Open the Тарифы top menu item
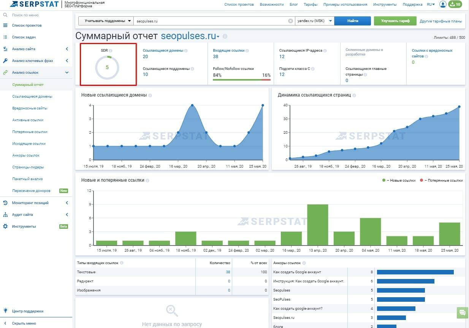This screenshot has width=469, height=328. (311, 5)
